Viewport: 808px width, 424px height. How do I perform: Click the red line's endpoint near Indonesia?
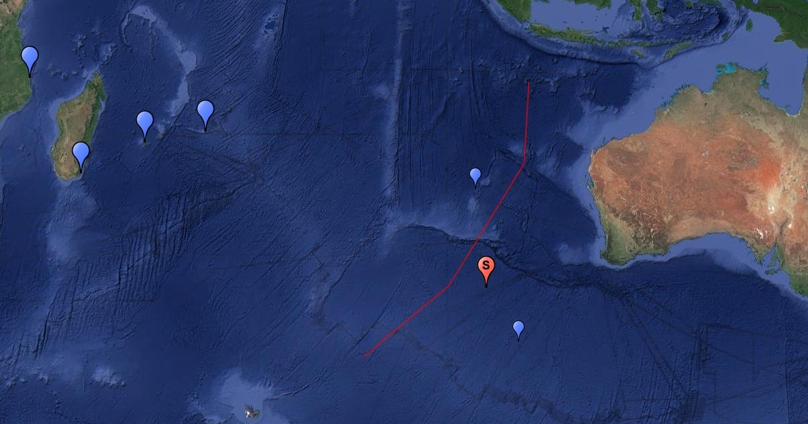pyautogui.click(x=529, y=83)
